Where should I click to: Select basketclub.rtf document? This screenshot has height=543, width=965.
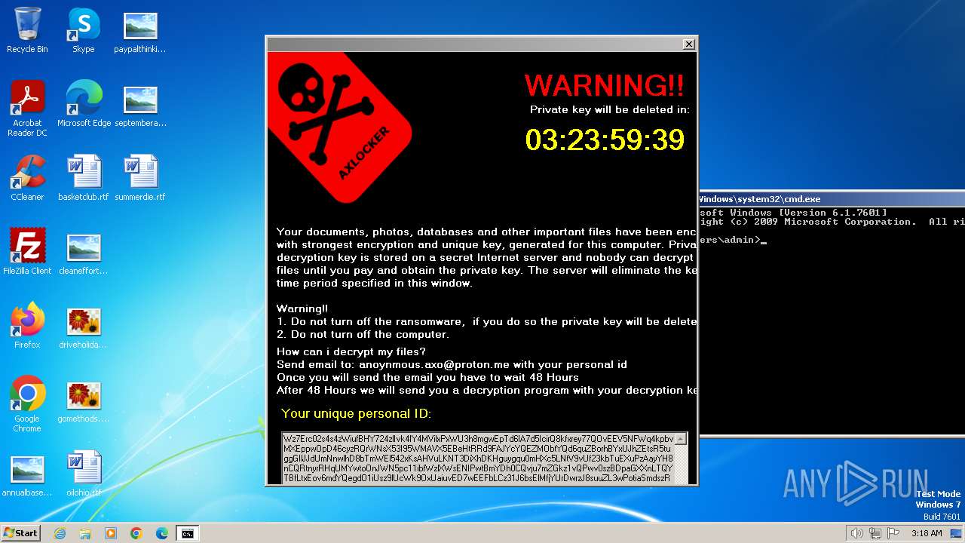84,178
